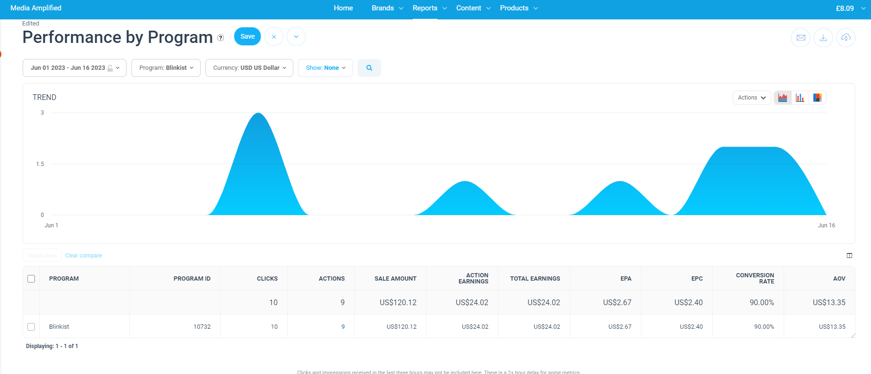Click Blinkist program name in table row
Screen dimensions: 871x374
[59, 327]
